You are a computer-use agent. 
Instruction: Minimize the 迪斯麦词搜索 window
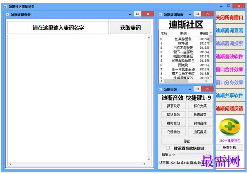click(x=190, y=14)
